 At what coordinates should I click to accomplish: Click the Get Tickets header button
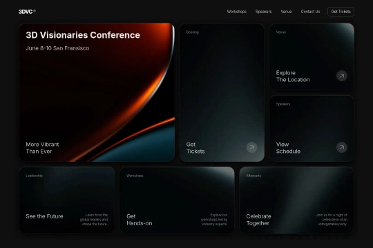(x=341, y=12)
